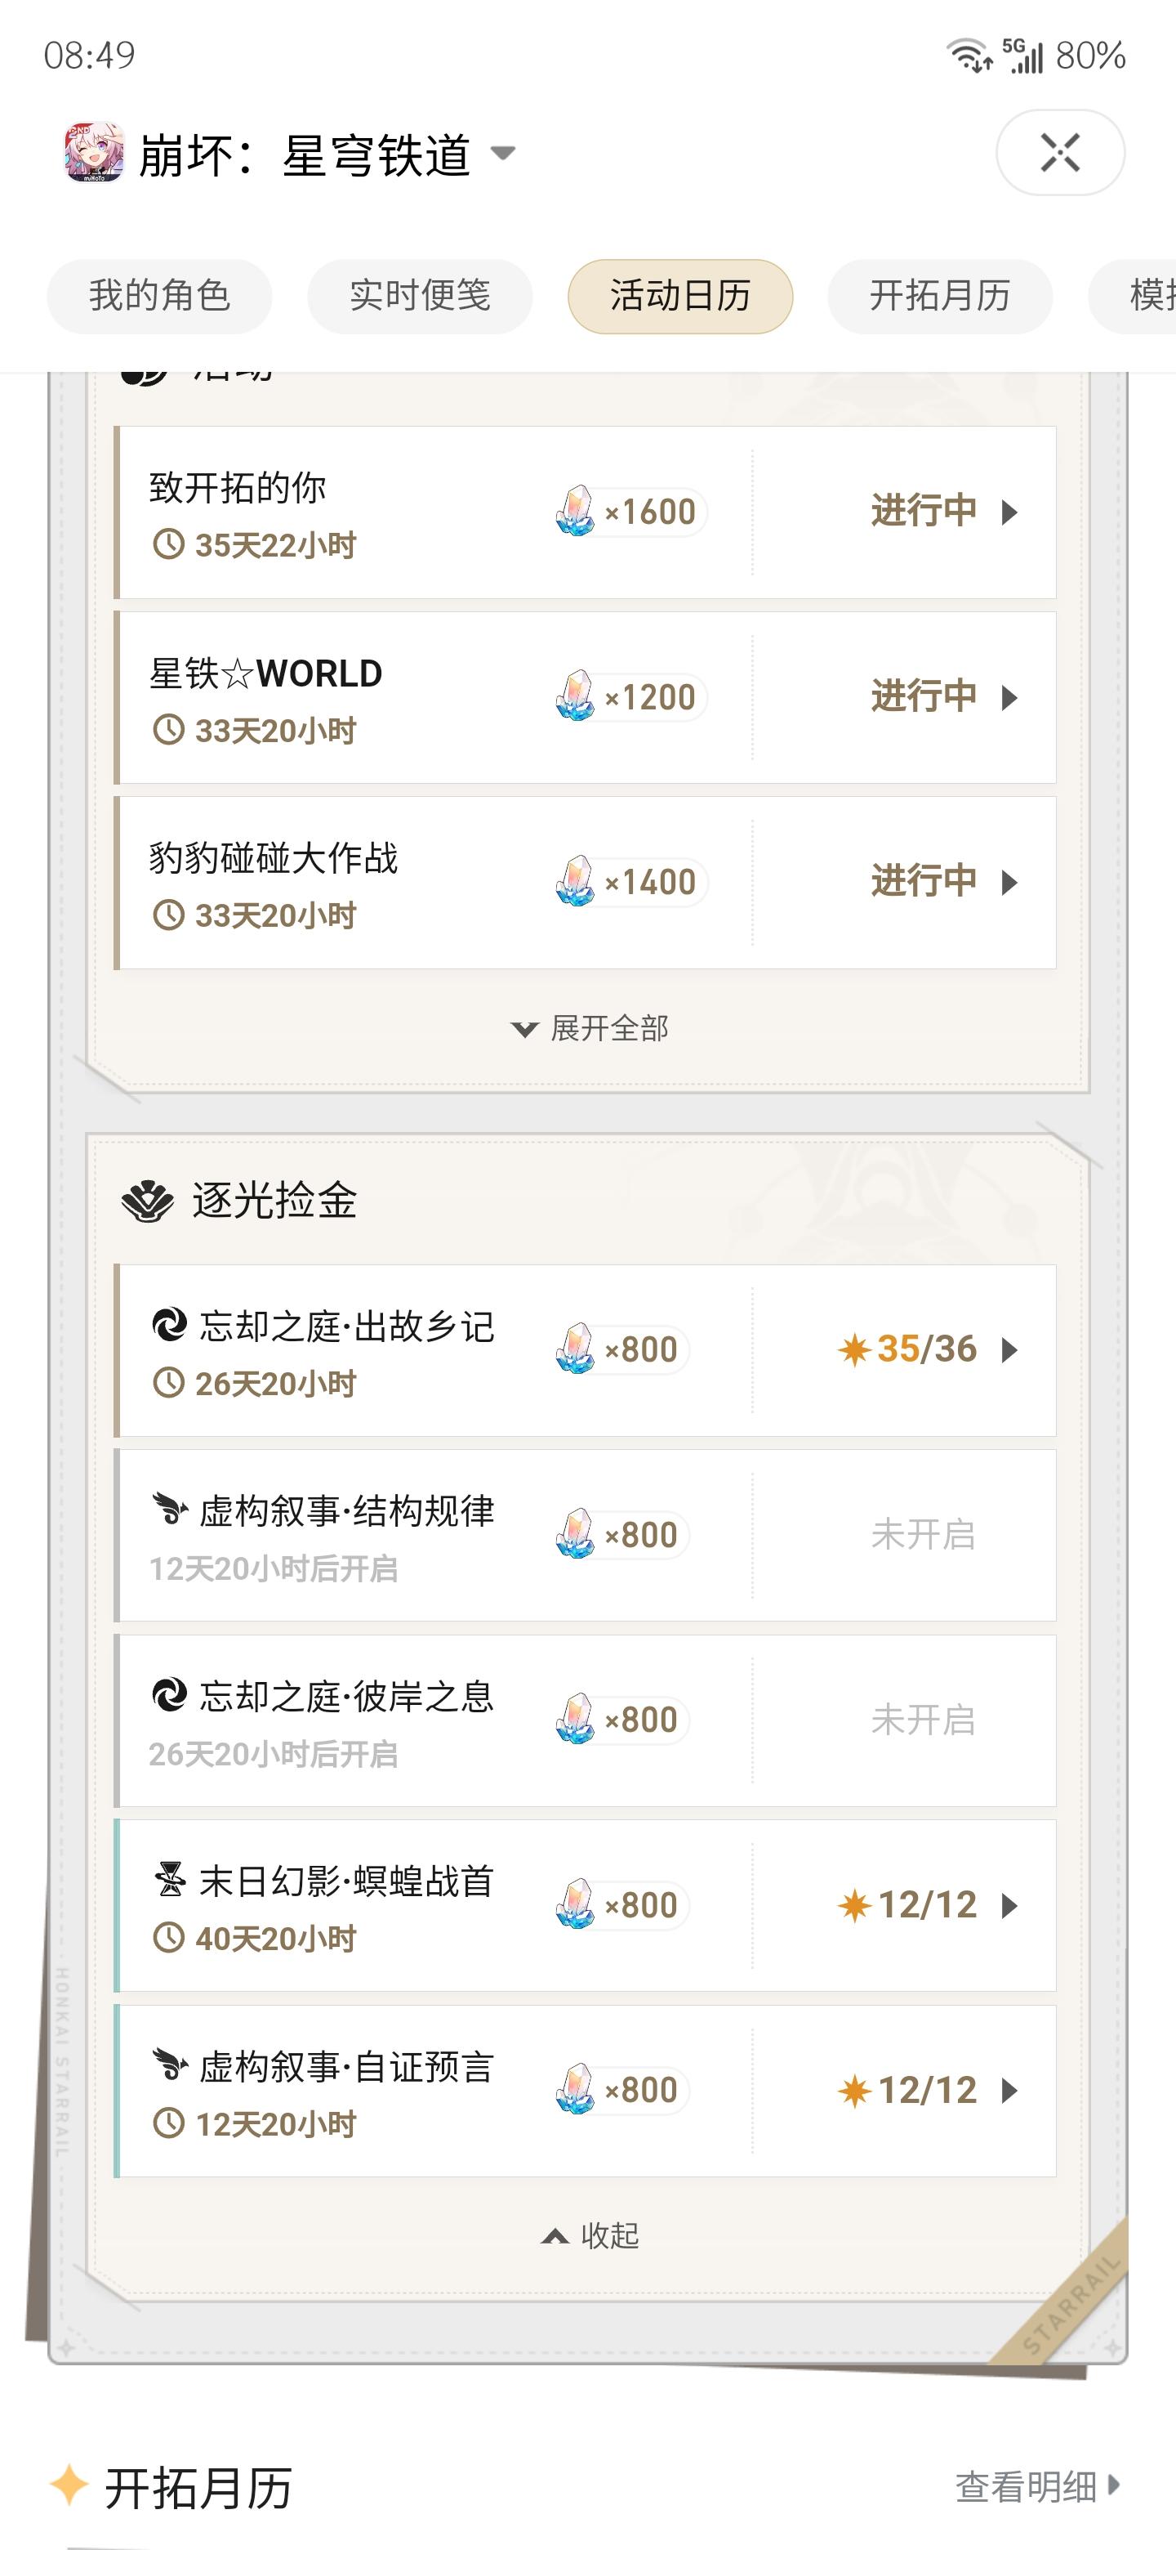Viewport: 1176px width, 2550px height.
Task: Collapse the list with 收起
Action: coord(590,2235)
